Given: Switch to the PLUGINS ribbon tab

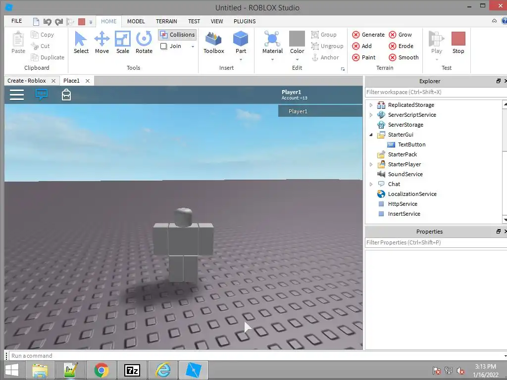Looking at the screenshot, I should tap(245, 21).
